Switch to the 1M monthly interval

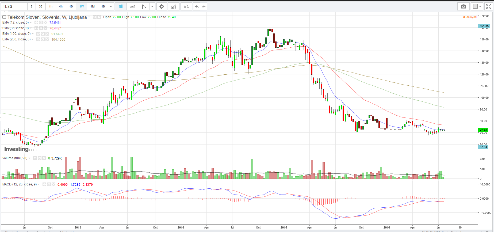(x=92, y=6)
